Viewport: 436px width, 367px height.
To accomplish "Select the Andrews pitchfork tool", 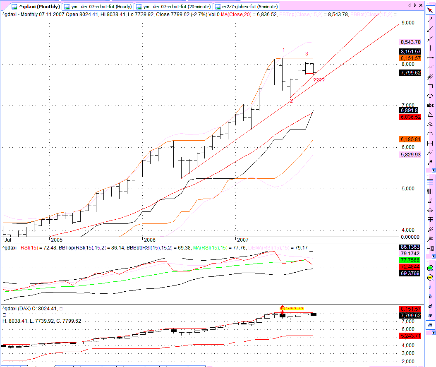I will 430,124.
